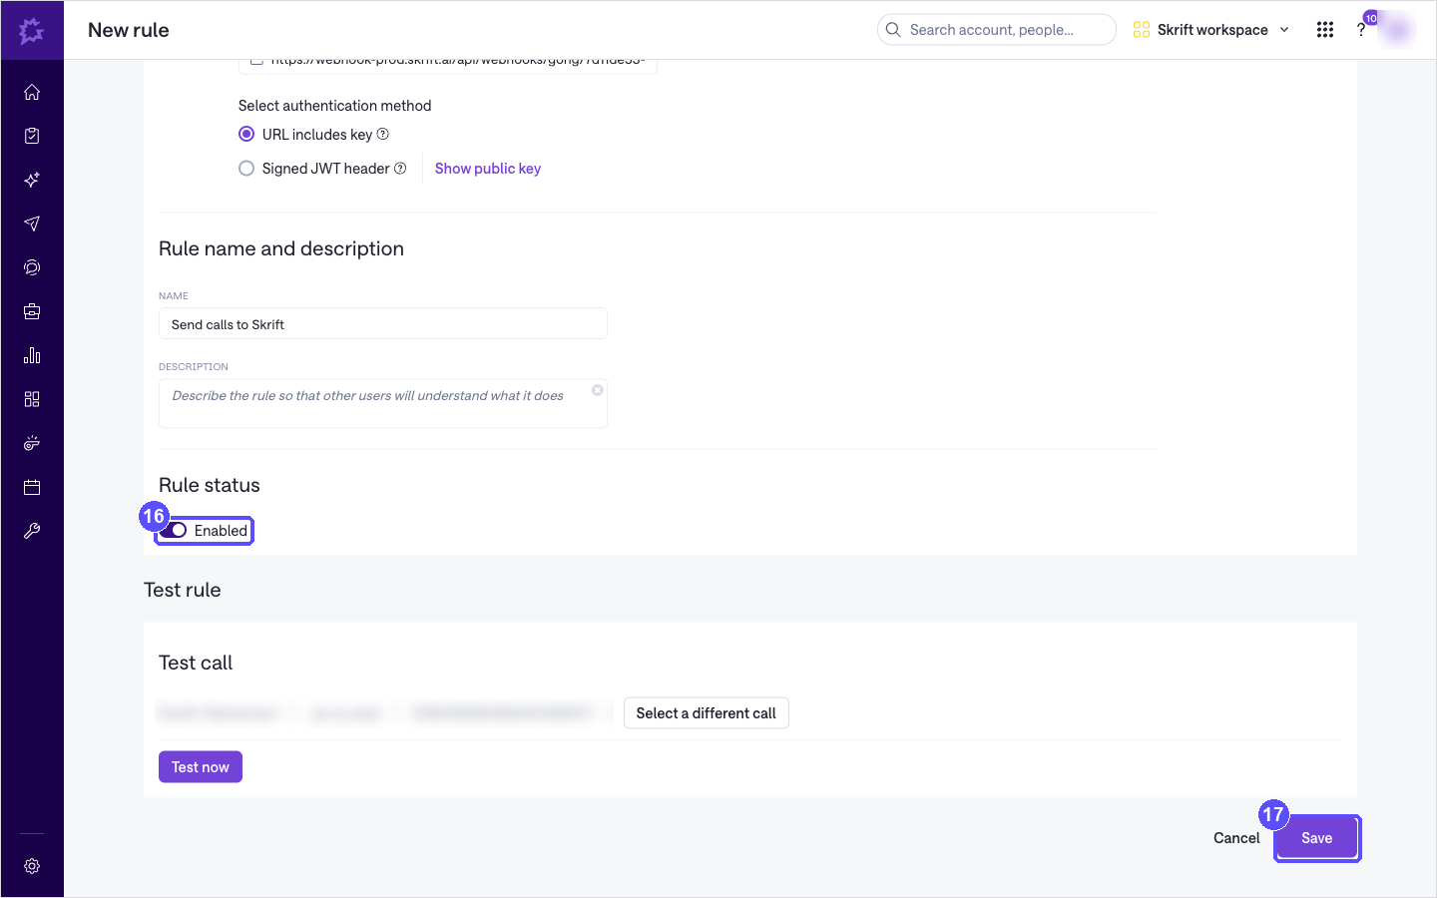Clear the description field with the x icon
1437x898 pixels.
597,390
